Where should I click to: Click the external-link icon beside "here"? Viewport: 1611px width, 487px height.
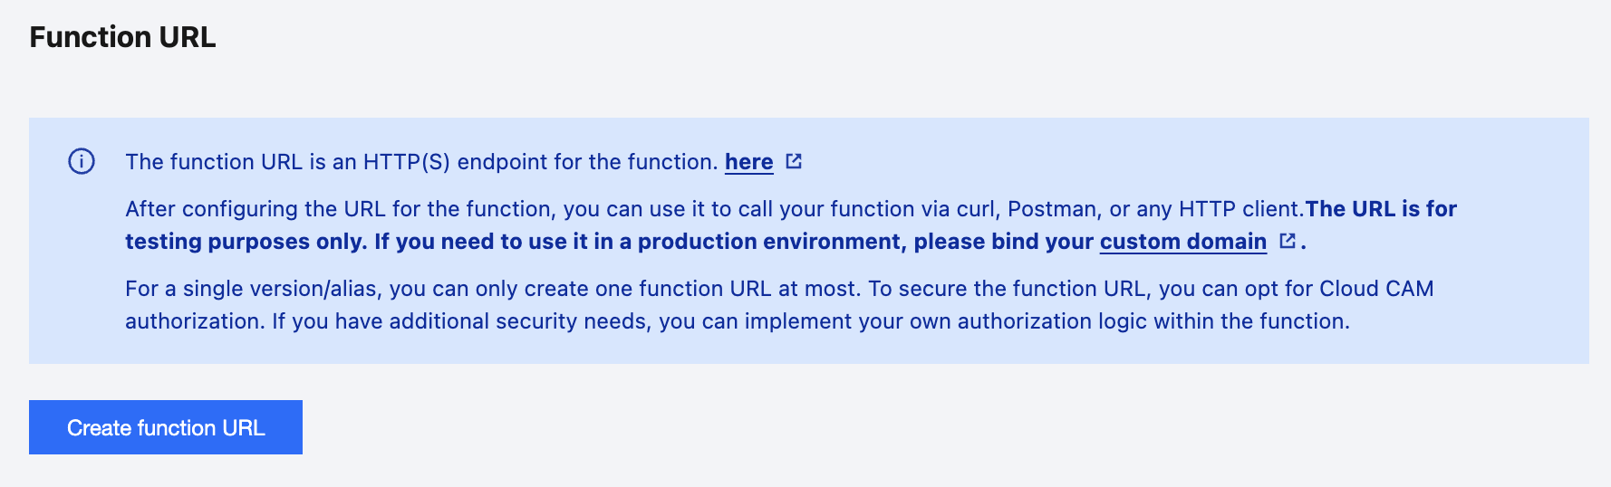tap(794, 161)
